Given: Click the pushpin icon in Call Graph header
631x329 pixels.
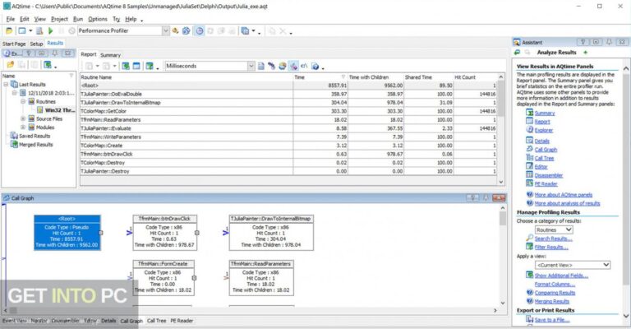Looking at the screenshot, I should (x=486, y=197).
